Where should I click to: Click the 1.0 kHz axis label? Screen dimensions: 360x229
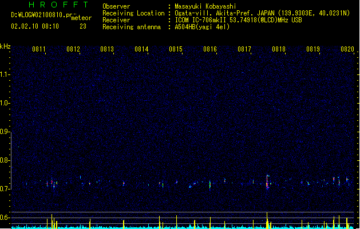[5, 103]
